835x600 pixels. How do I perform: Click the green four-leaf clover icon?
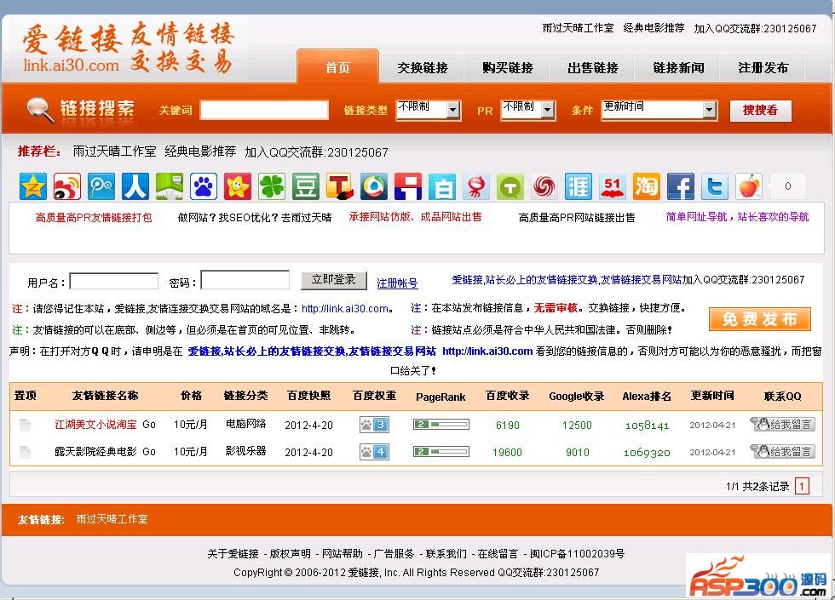pos(272,186)
